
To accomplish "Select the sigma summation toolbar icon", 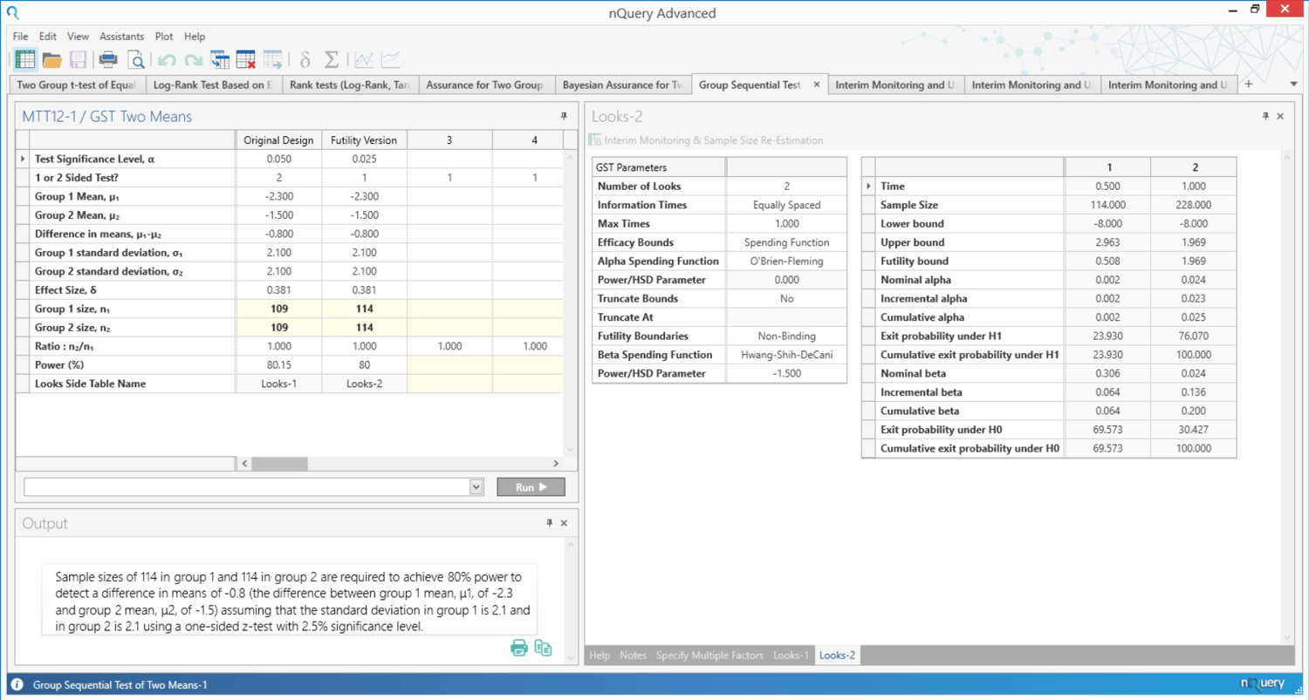I will click(332, 59).
